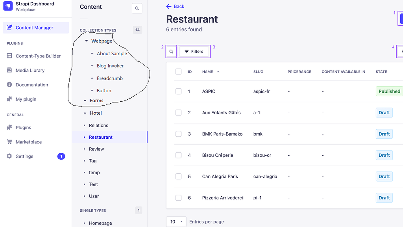Sort the table by NAME column header
The height and width of the screenshot is (227, 403).
(208, 72)
